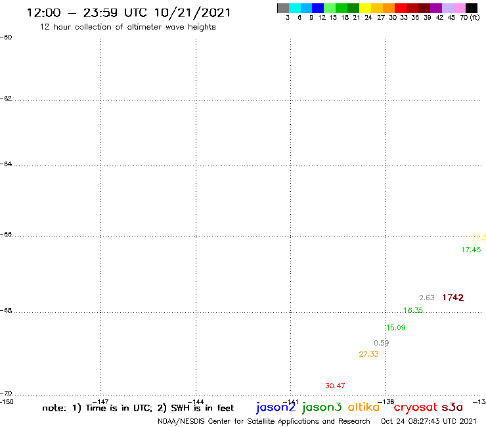Click the '70 (ft)' color scale label
The width and height of the screenshot is (486, 427).
pos(470,18)
